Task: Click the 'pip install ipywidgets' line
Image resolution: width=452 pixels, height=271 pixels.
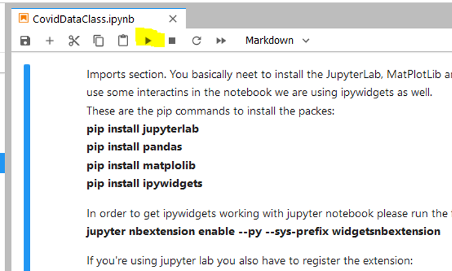Action: pyautogui.click(x=144, y=184)
